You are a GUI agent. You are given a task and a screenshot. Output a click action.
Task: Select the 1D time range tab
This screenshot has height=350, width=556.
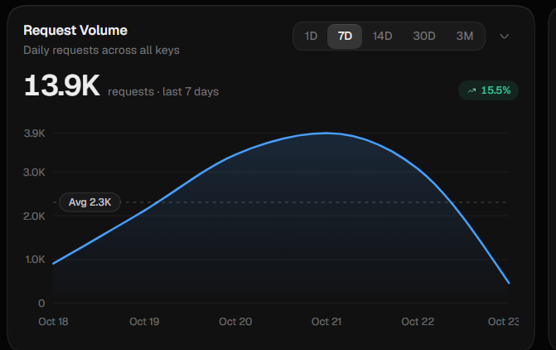click(x=311, y=36)
